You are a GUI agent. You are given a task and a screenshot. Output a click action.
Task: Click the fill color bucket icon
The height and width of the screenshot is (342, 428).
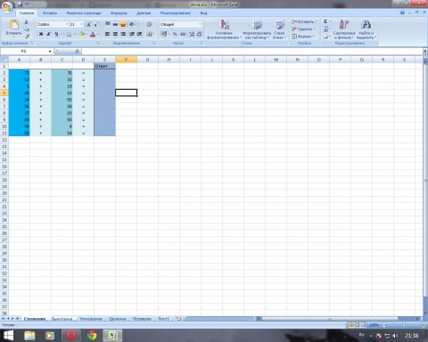pos(81,34)
